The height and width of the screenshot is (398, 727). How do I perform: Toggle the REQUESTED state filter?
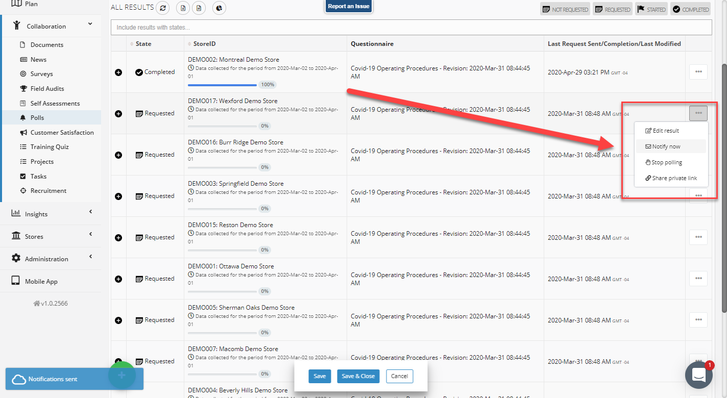[612, 9]
